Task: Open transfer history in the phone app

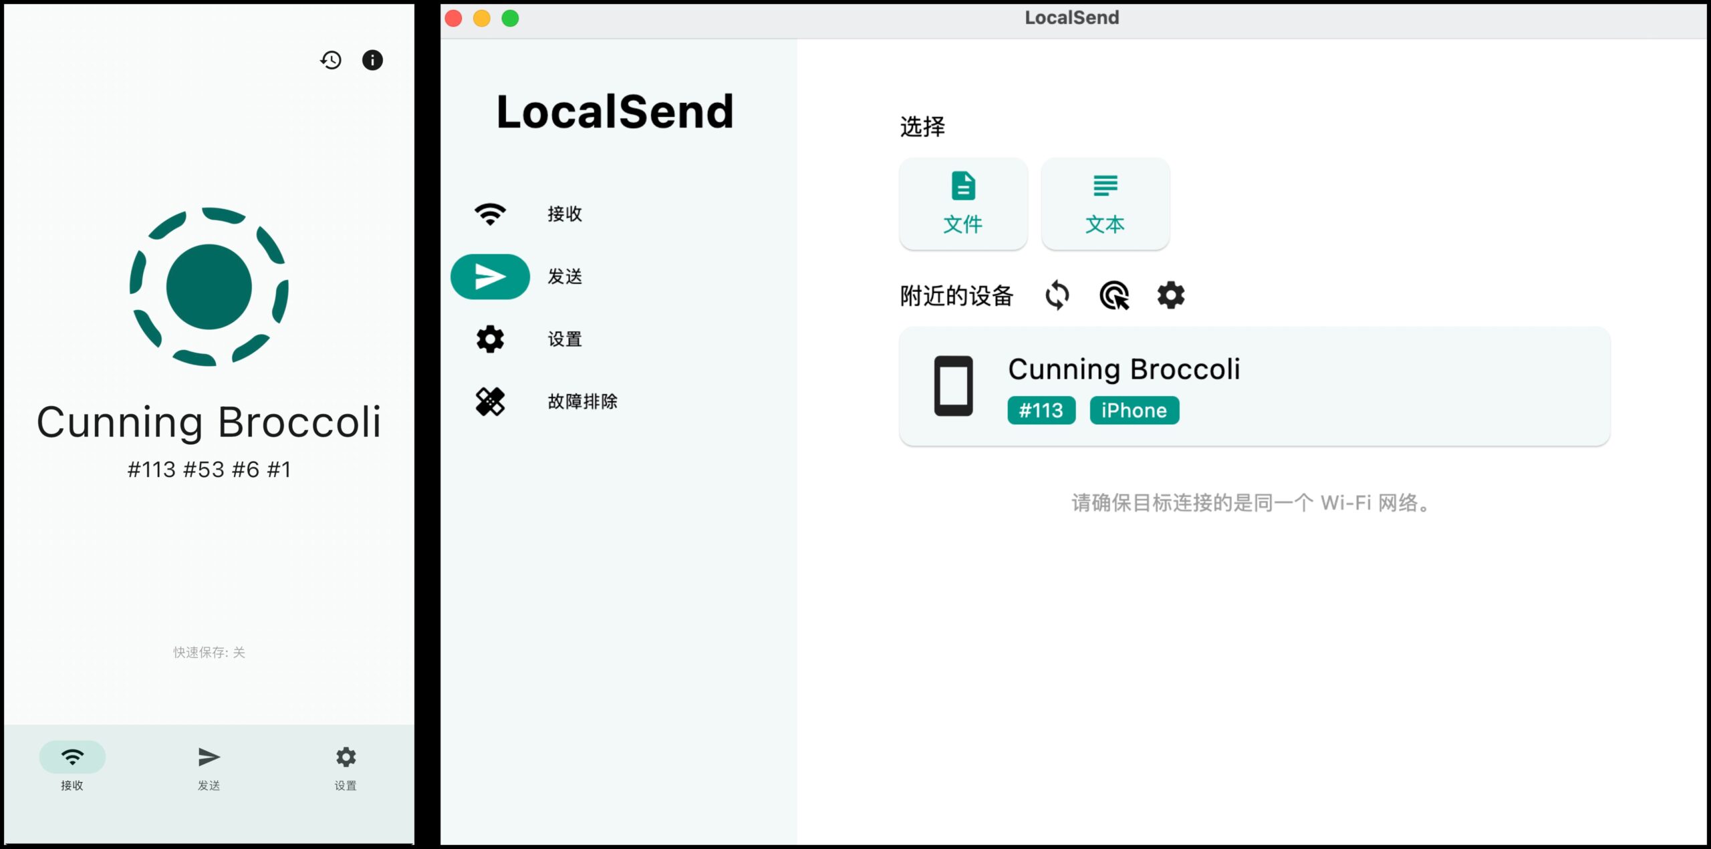Action: click(x=331, y=60)
